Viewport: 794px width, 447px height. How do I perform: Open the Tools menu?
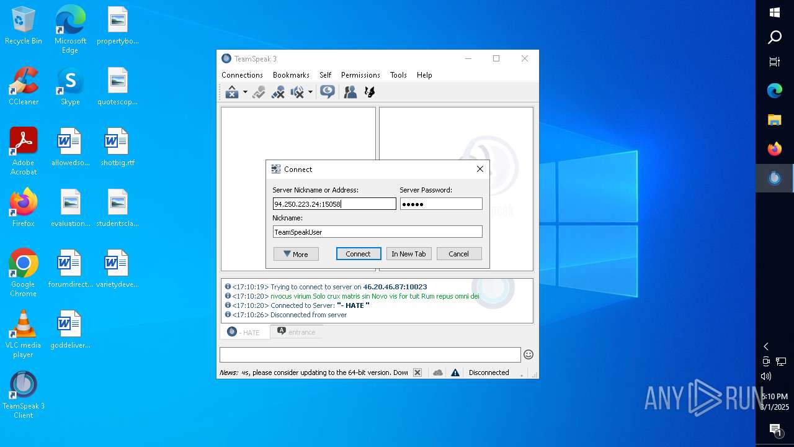pyautogui.click(x=398, y=75)
